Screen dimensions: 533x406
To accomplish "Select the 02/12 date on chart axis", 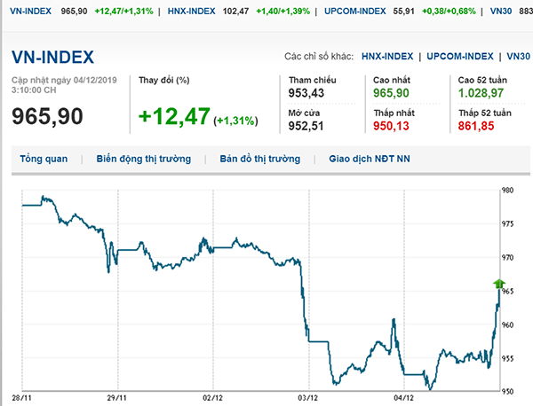I will point(212,398).
